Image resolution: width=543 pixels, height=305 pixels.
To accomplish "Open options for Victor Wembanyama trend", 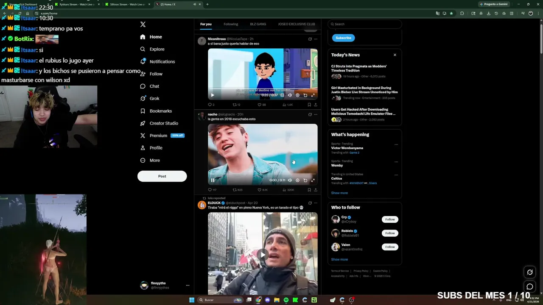I will [396, 144].
